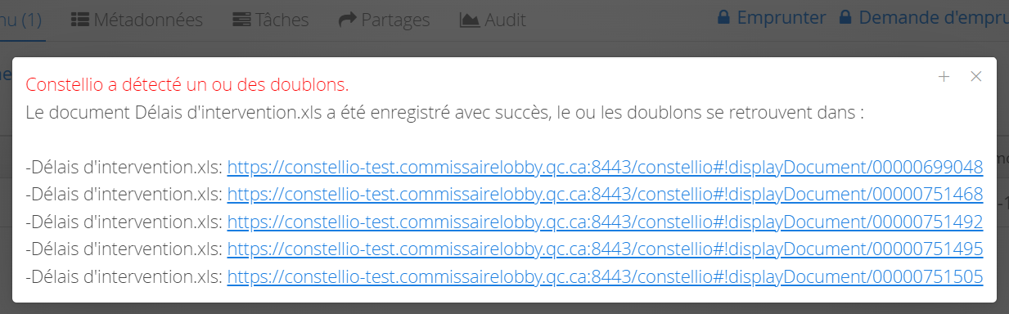Close the duplicate detection popup

975,76
